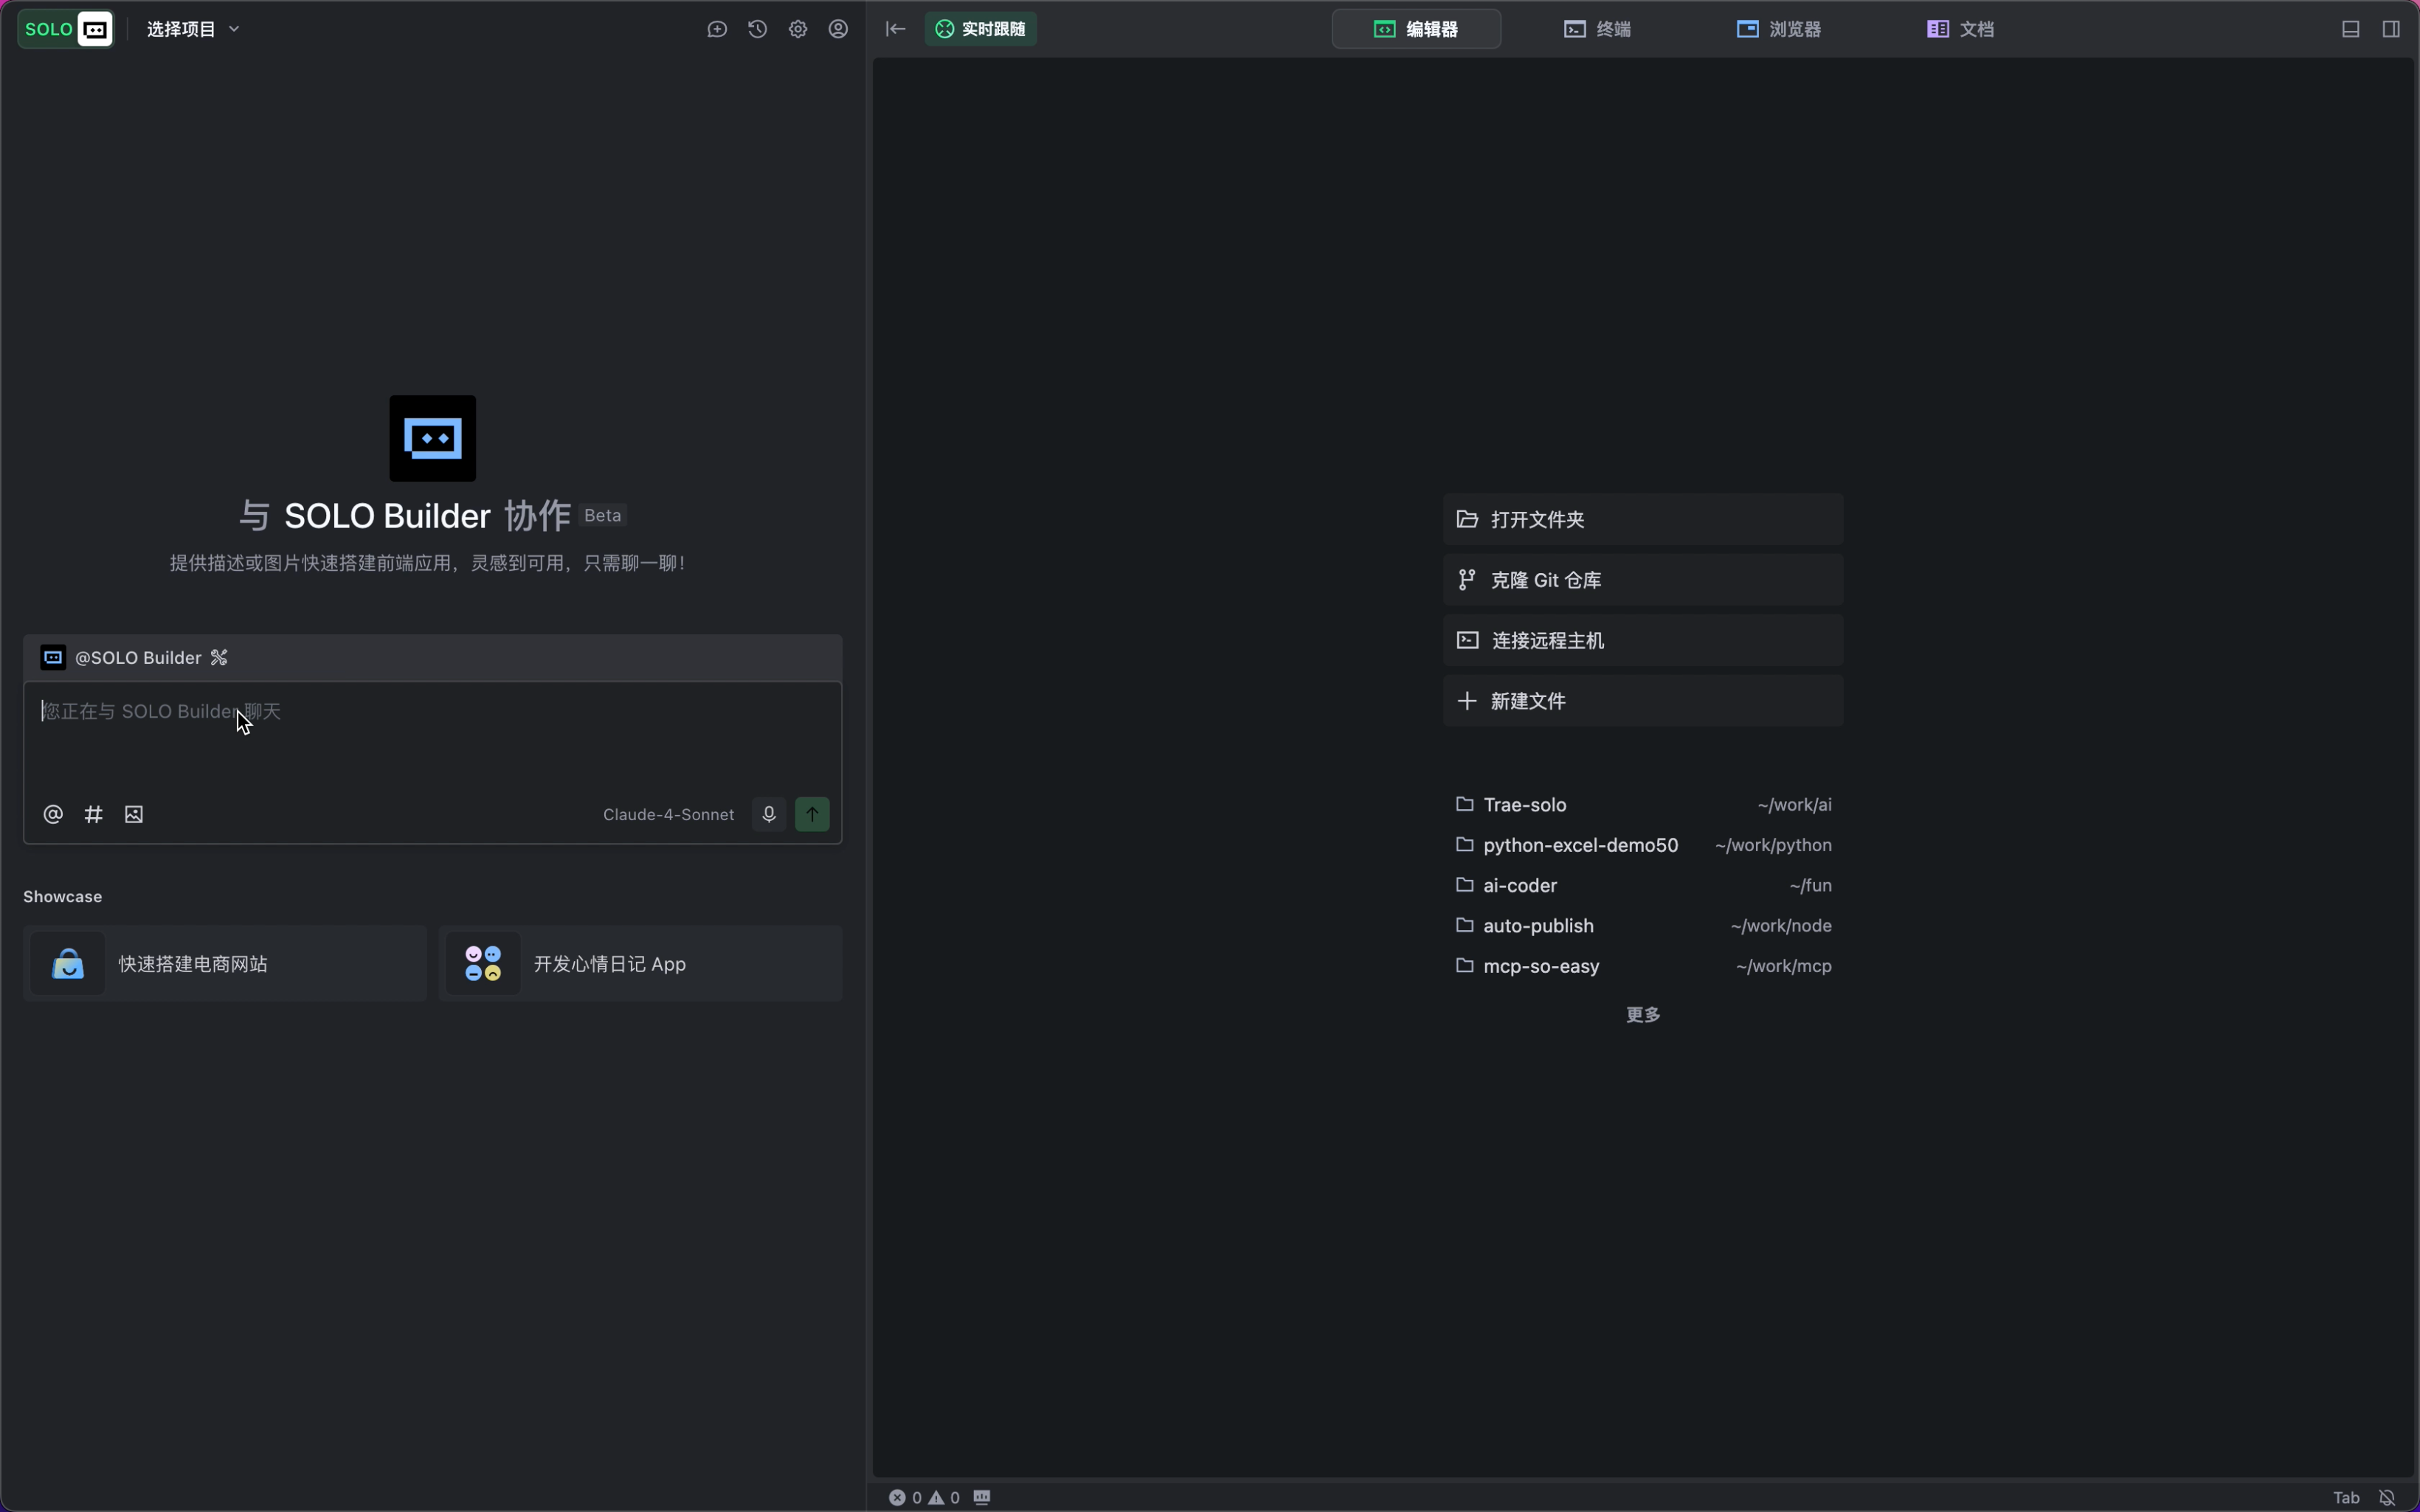2420x1512 pixels.
Task: Open the warnings count in the status bar
Action: 944,1497
